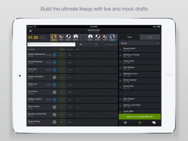The width and height of the screenshot is (188, 141).
Task: Focus the player name search field
Action: point(51,44)
